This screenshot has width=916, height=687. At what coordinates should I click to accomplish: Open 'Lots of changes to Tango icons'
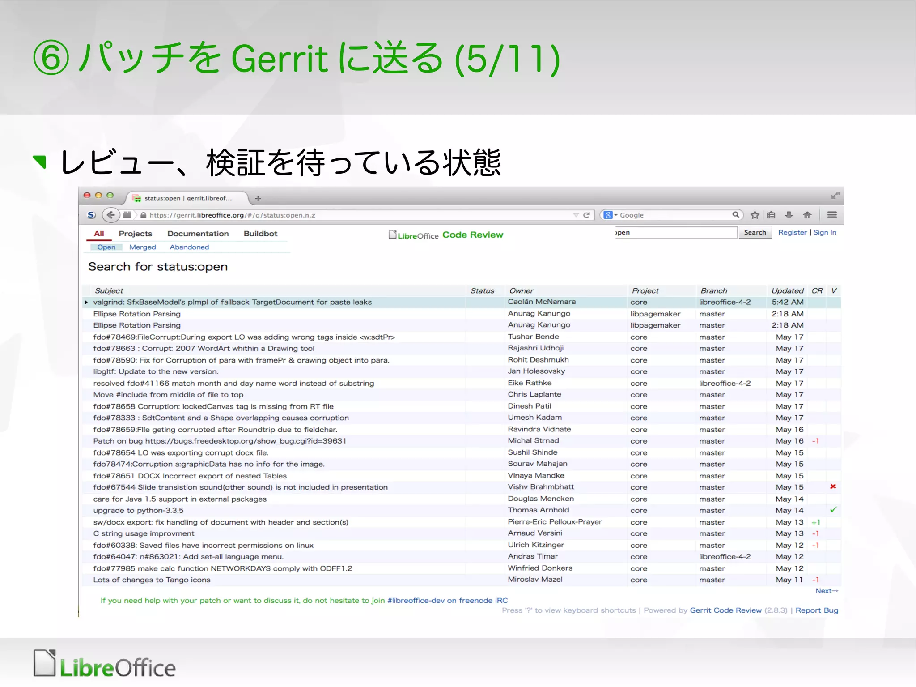152,580
